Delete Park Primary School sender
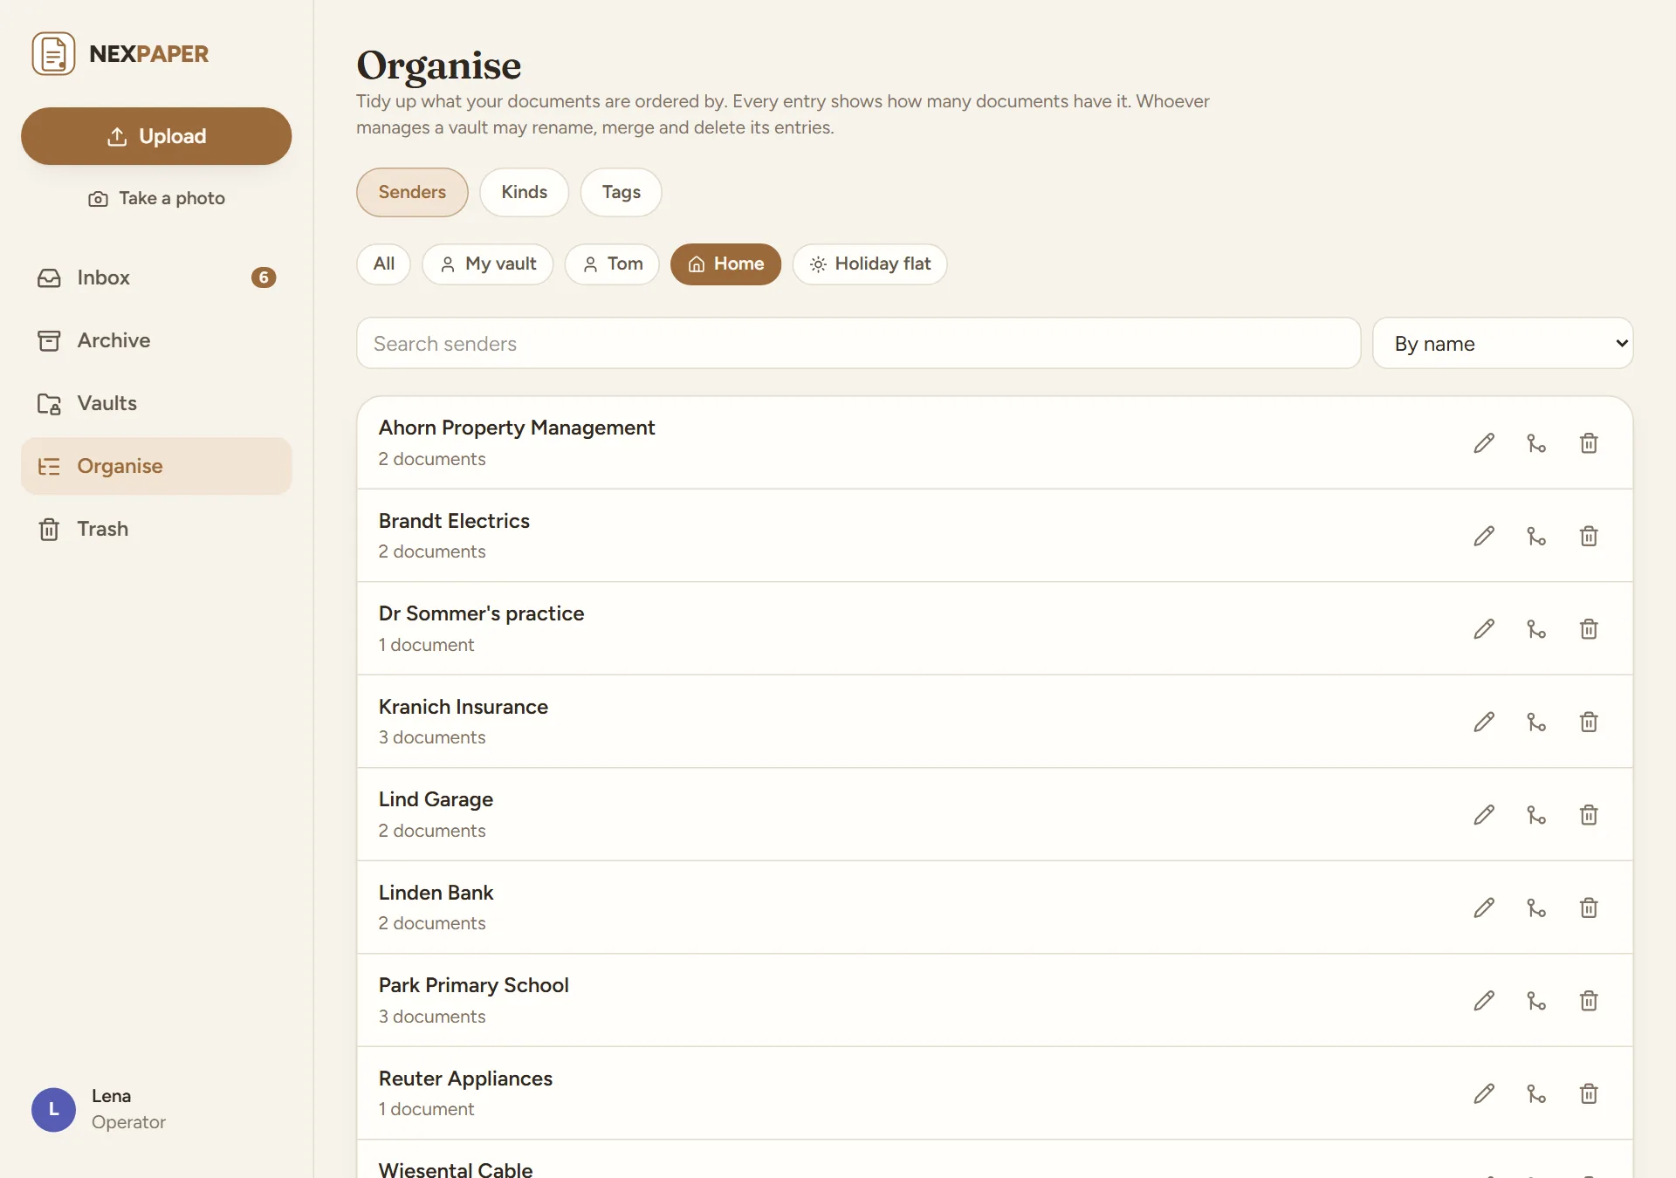This screenshot has width=1676, height=1178. (x=1589, y=1001)
